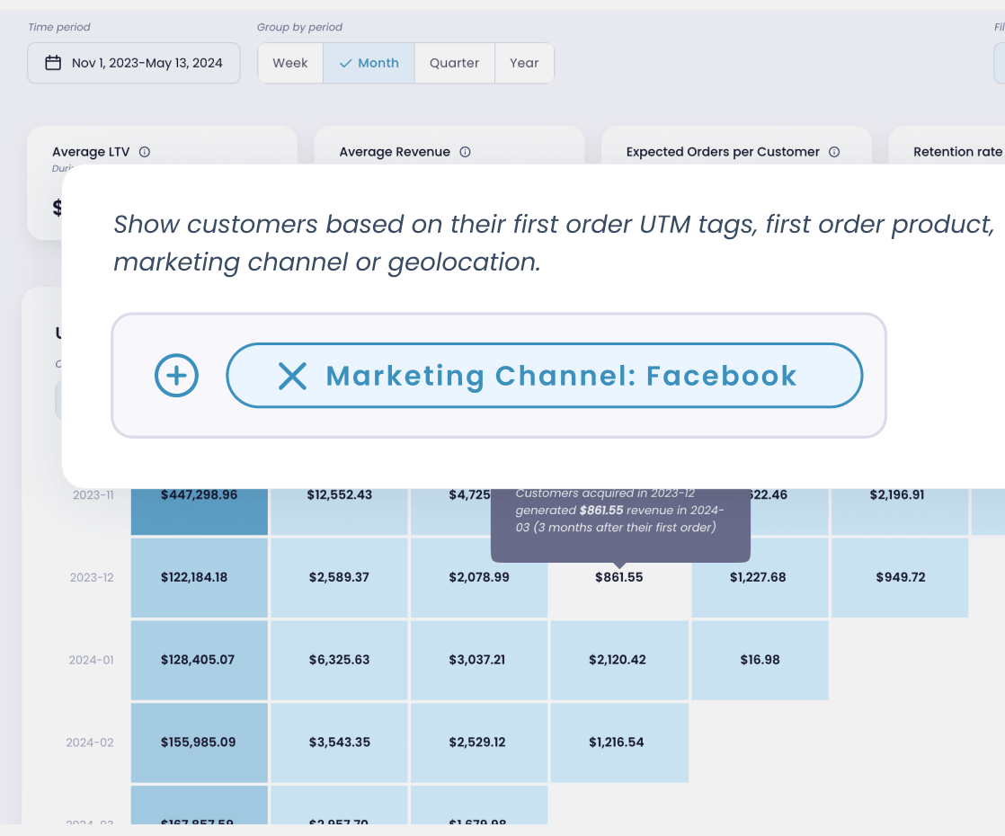1005x836 pixels.
Task: Add a new filter with plus icon
Action: pyautogui.click(x=176, y=376)
